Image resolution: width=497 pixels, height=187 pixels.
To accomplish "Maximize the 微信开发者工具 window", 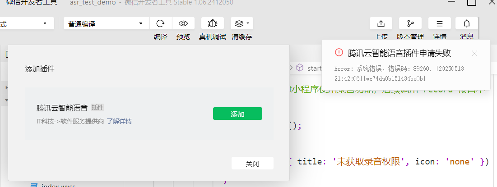I will click(x=472, y=2).
